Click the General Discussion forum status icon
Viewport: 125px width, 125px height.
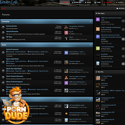pyautogui.click(x=3, y=33)
